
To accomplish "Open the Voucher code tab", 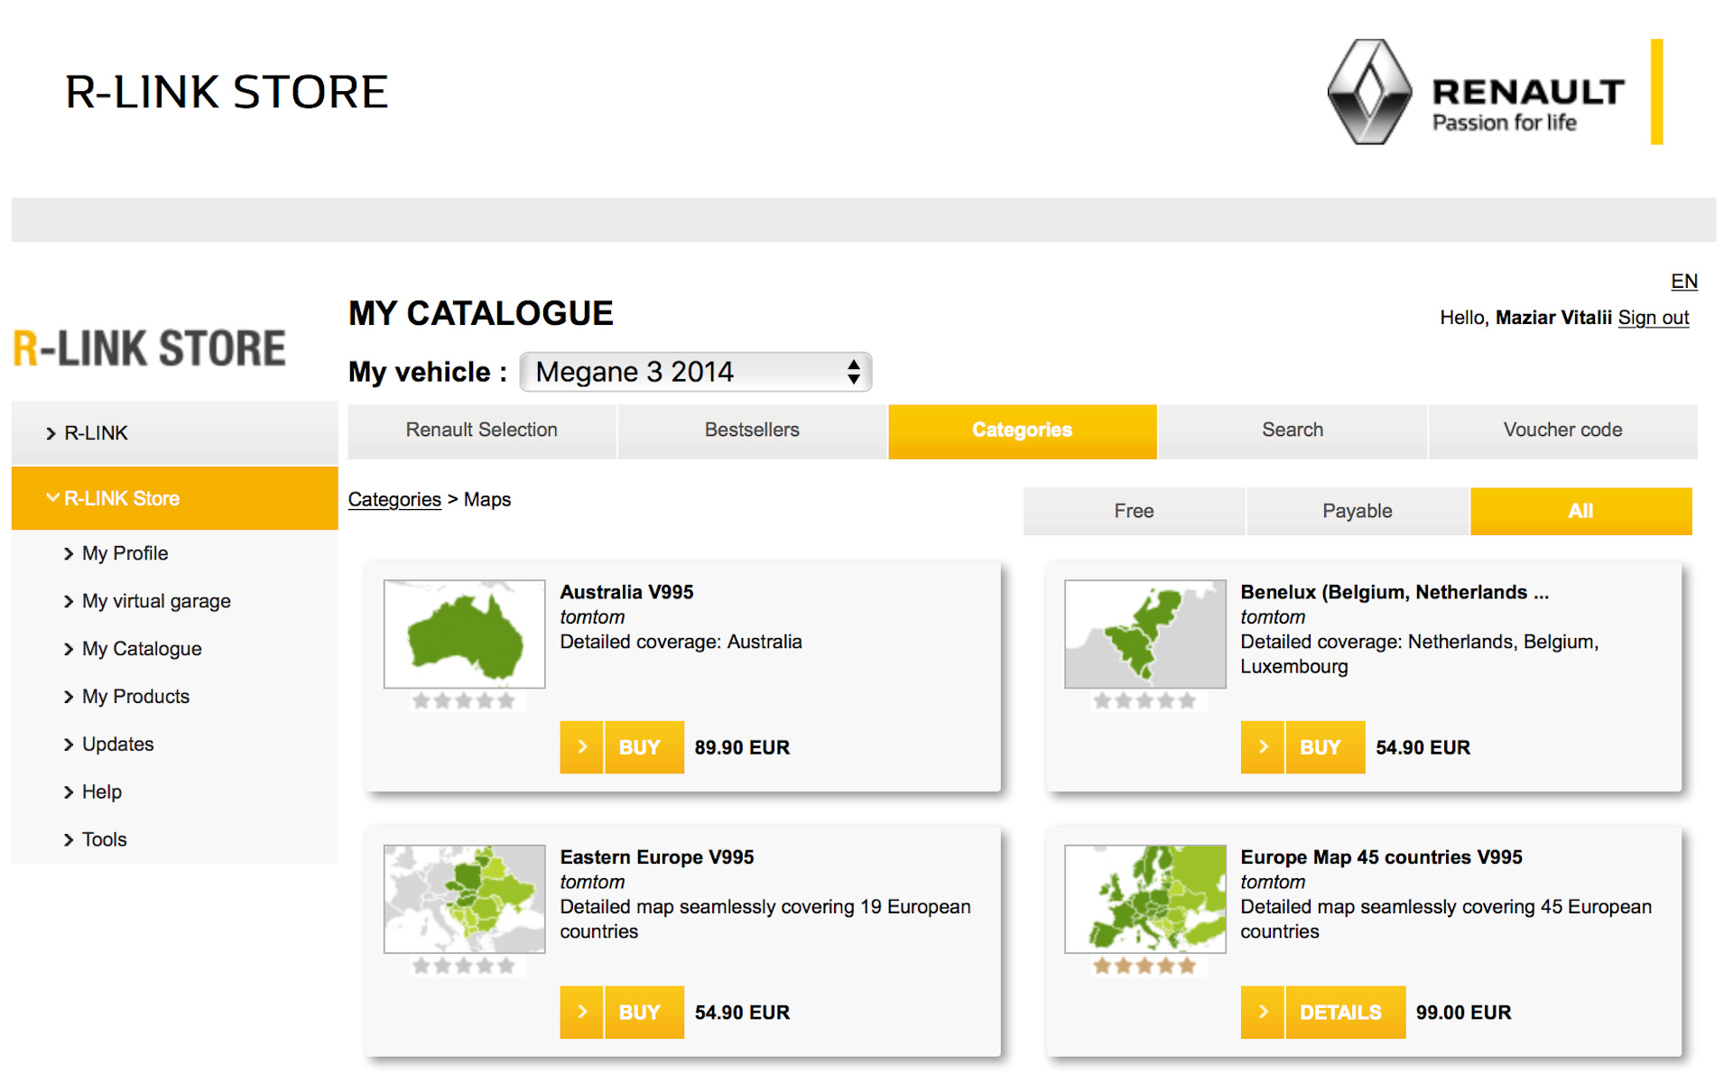I will click(x=1562, y=430).
